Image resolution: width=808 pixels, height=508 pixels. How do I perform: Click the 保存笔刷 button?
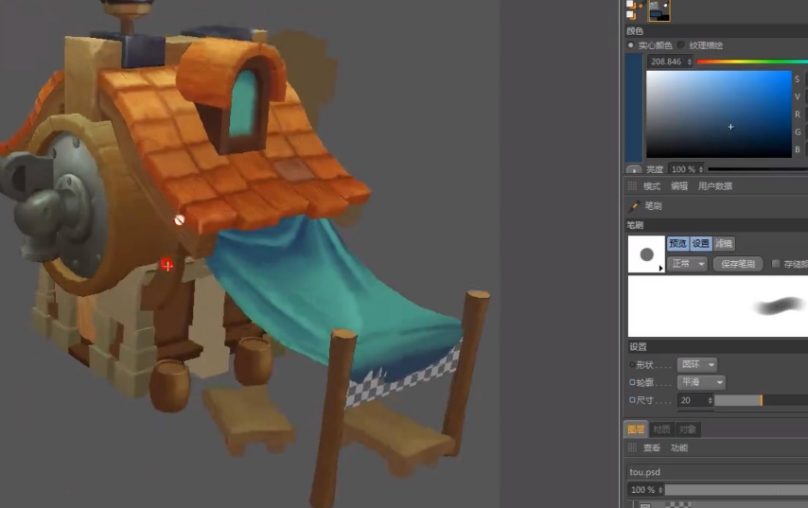tap(738, 264)
